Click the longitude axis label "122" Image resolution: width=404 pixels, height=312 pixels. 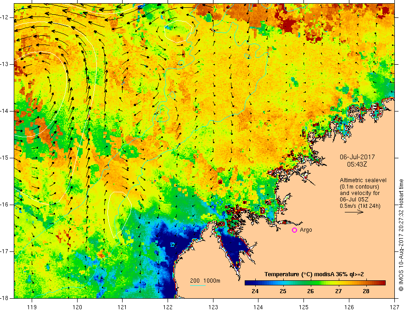tap(168, 307)
